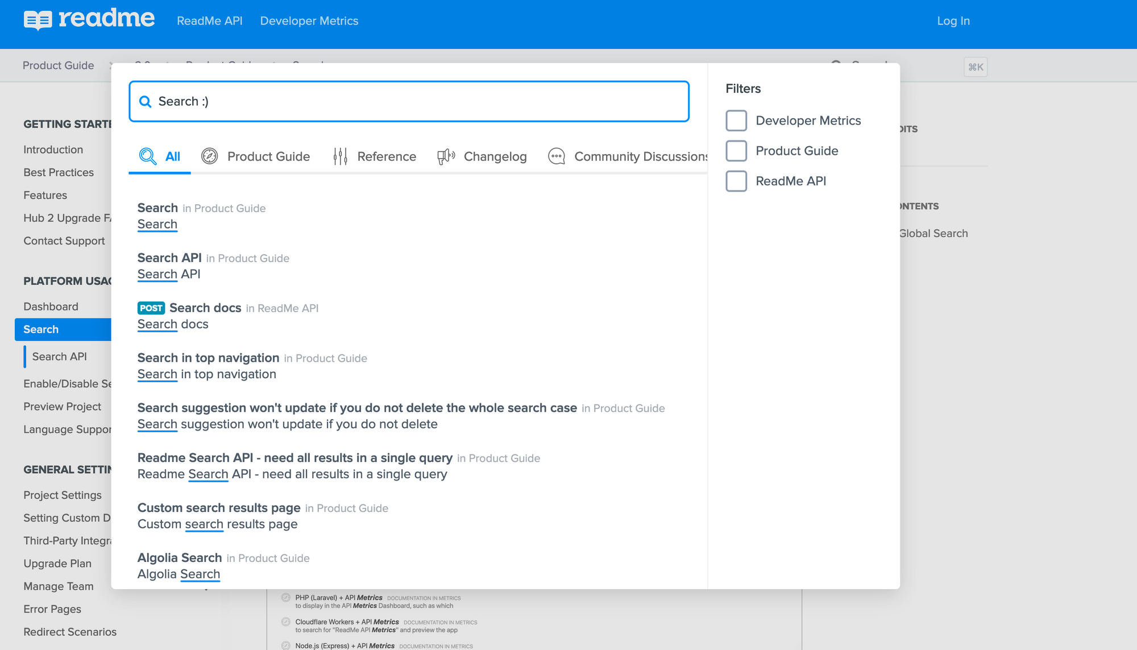Click the readme logo icon
This screenshot has width=1137, height=650.
(38, 20)
